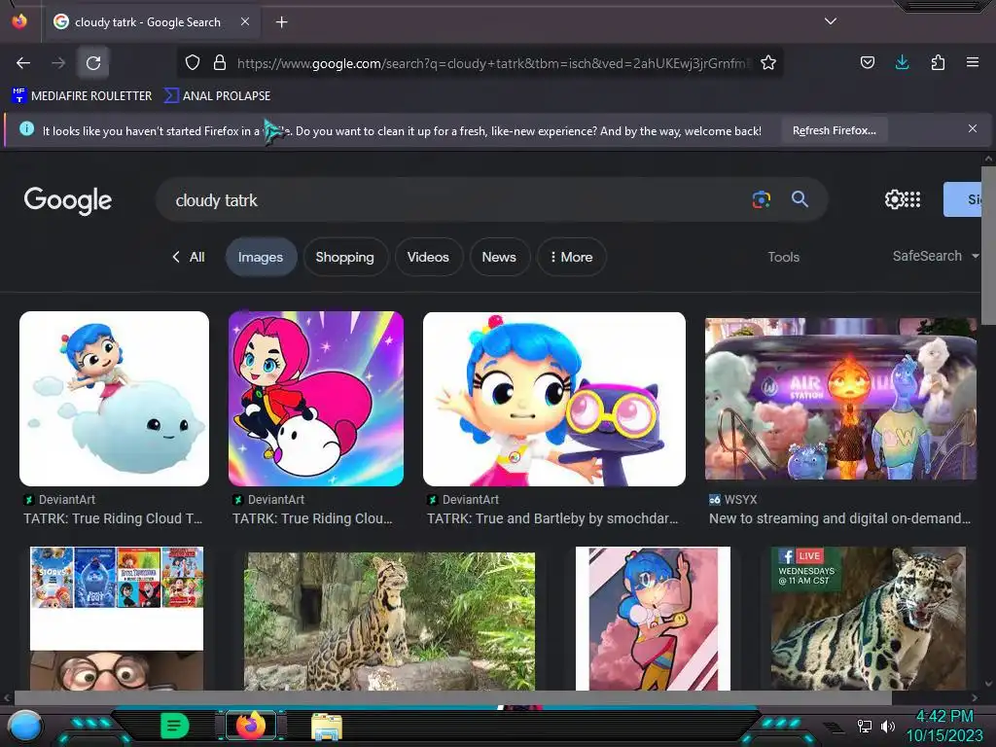This screenshot has width=996, height=747.
Task: Open the Firefox hamburger application menu
Action: click(x=972, y=62)
